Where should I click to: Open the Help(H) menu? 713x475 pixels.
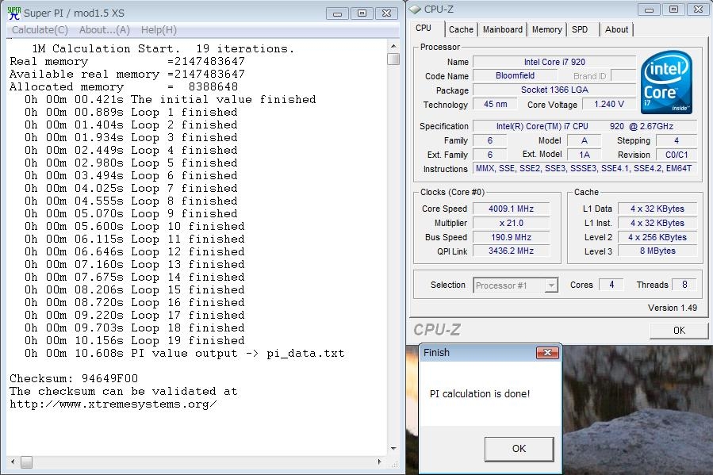tap(159, 29)
